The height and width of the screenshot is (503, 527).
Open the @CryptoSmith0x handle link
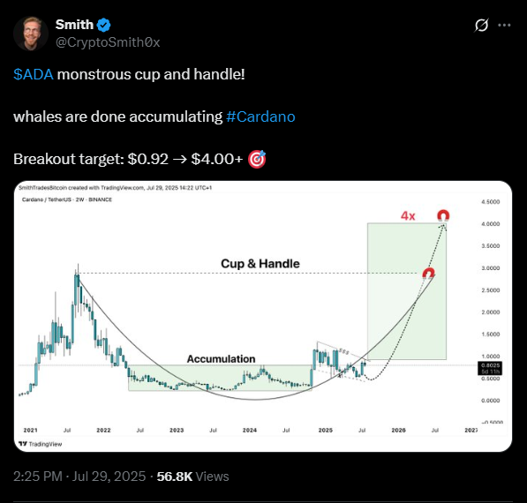coord(108,42)
